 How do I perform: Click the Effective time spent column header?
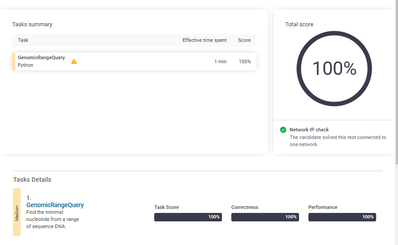coord(204,40)
